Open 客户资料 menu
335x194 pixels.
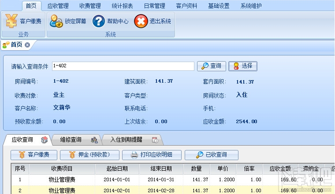coord(186,6)
